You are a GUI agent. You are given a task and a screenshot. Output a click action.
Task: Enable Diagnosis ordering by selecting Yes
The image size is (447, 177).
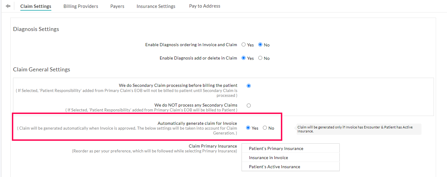point(243,44)
